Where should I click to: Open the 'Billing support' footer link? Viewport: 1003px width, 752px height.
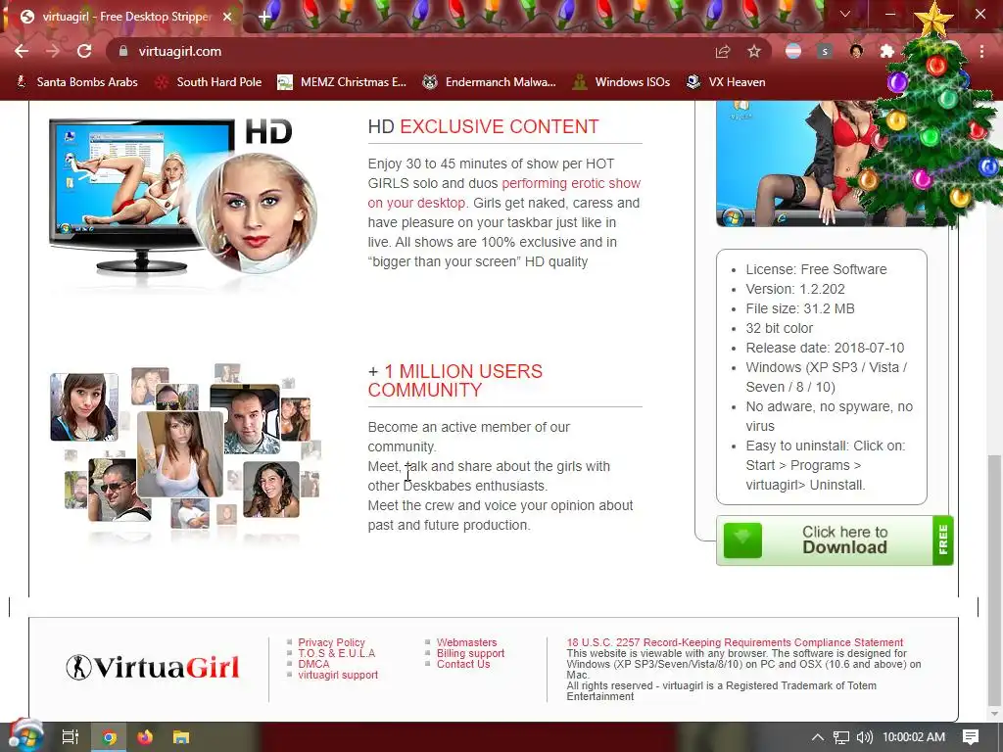pyautogui.click(x=470, y=653)
